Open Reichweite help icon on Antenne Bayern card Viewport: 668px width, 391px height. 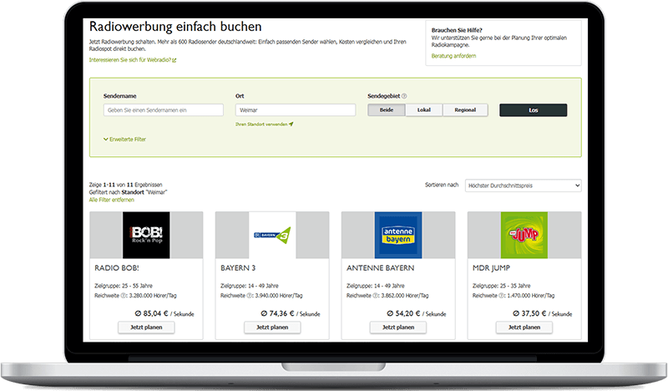tap(376, 296)
